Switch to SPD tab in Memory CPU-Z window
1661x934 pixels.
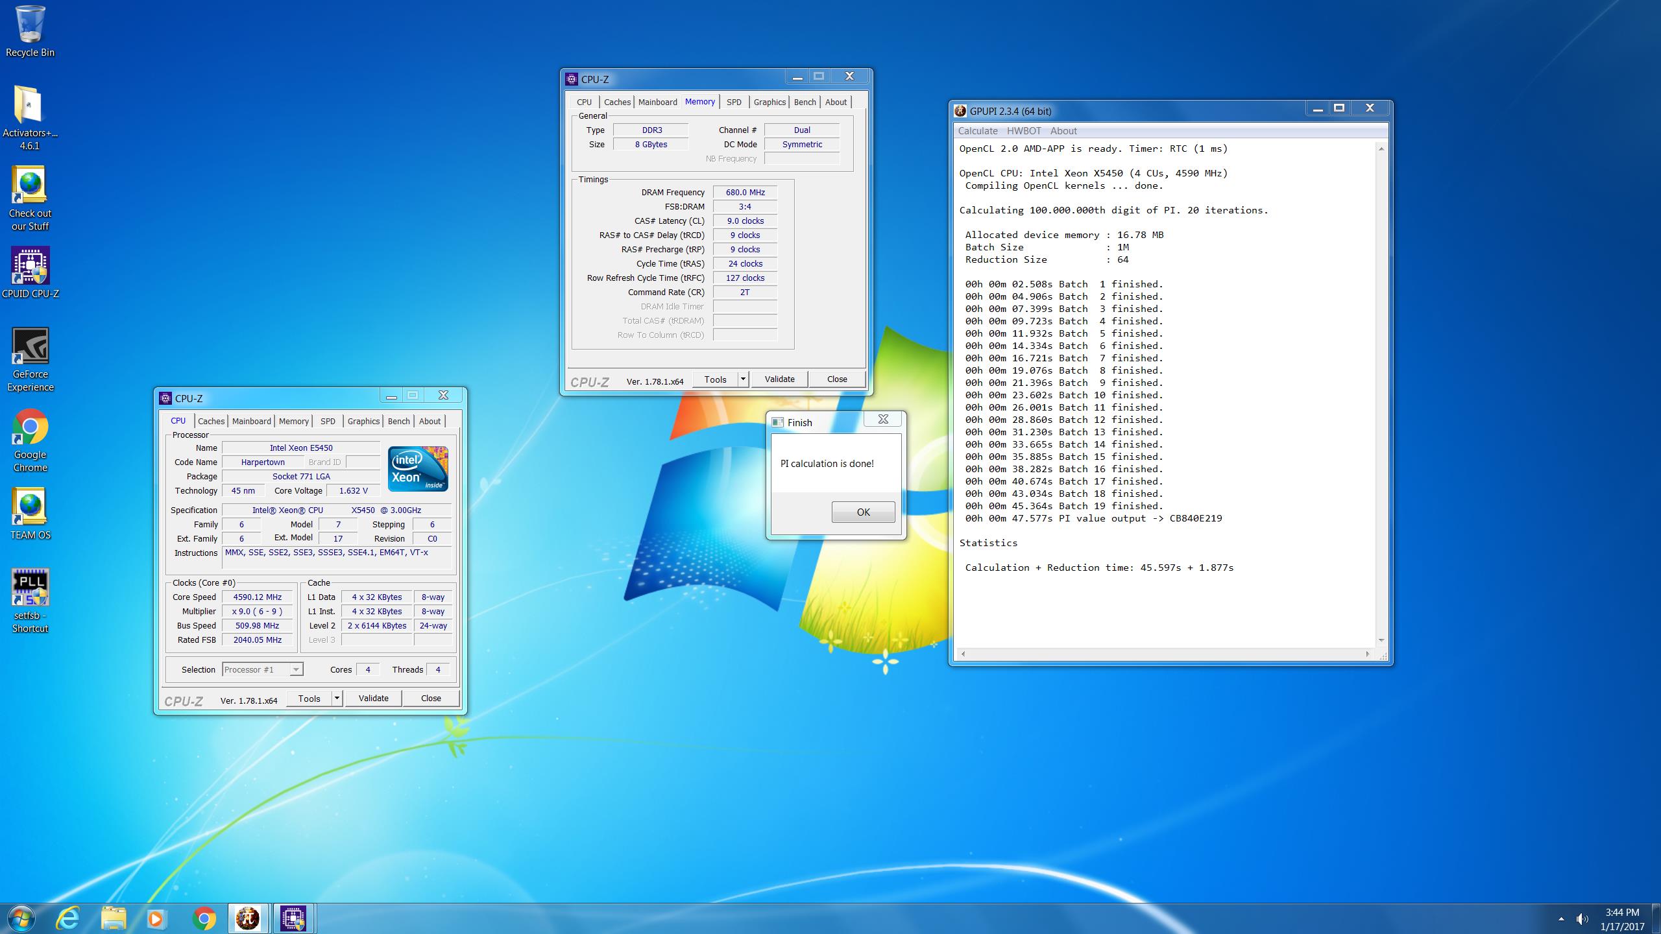[x=734, y=102]
